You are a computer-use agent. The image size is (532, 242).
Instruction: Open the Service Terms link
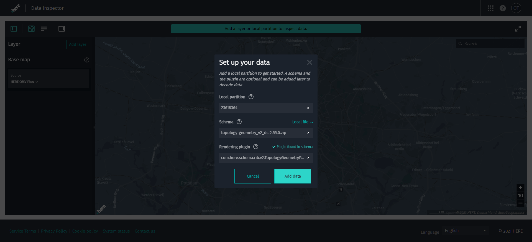pos(23,231)
